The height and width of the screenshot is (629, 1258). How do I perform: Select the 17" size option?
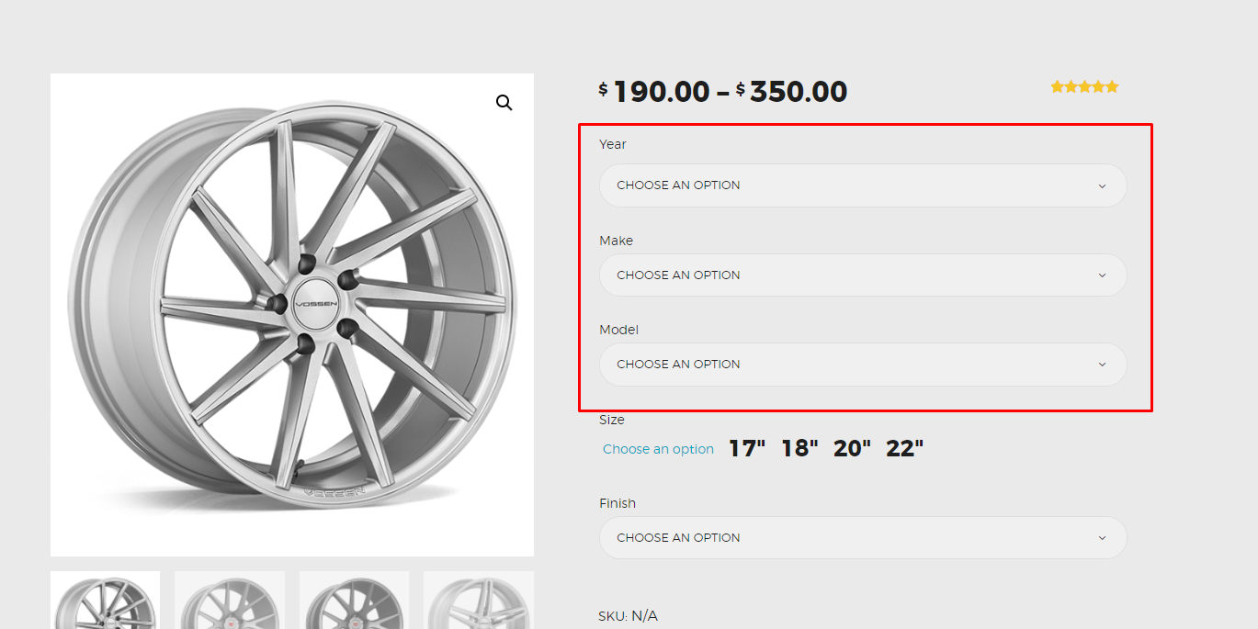[x=747, y=449]
